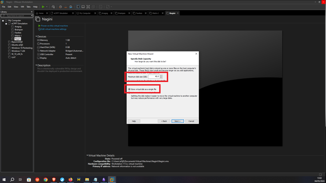Collapse the Virtual Machine Details section
Image resolution: width=326 pixels, height=183 pixels.
click(x=87, y=156)
